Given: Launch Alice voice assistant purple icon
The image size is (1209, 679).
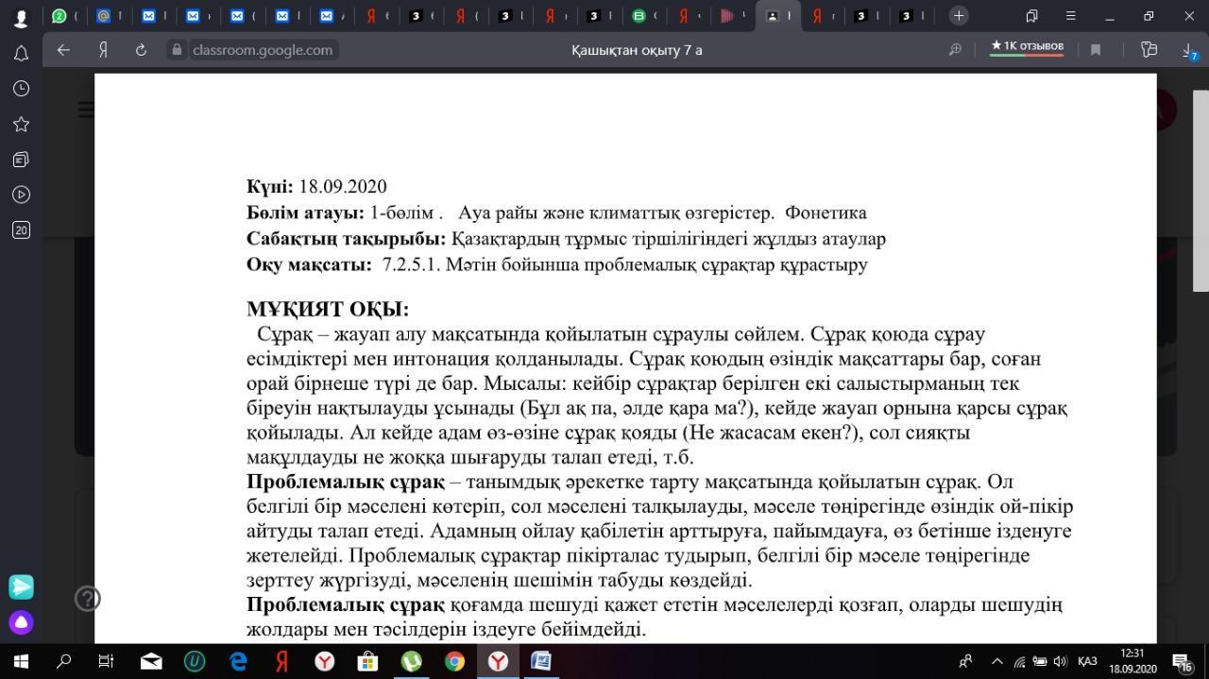Looking at the screenshot, I should pyautogui.click(x=21, y=622).
